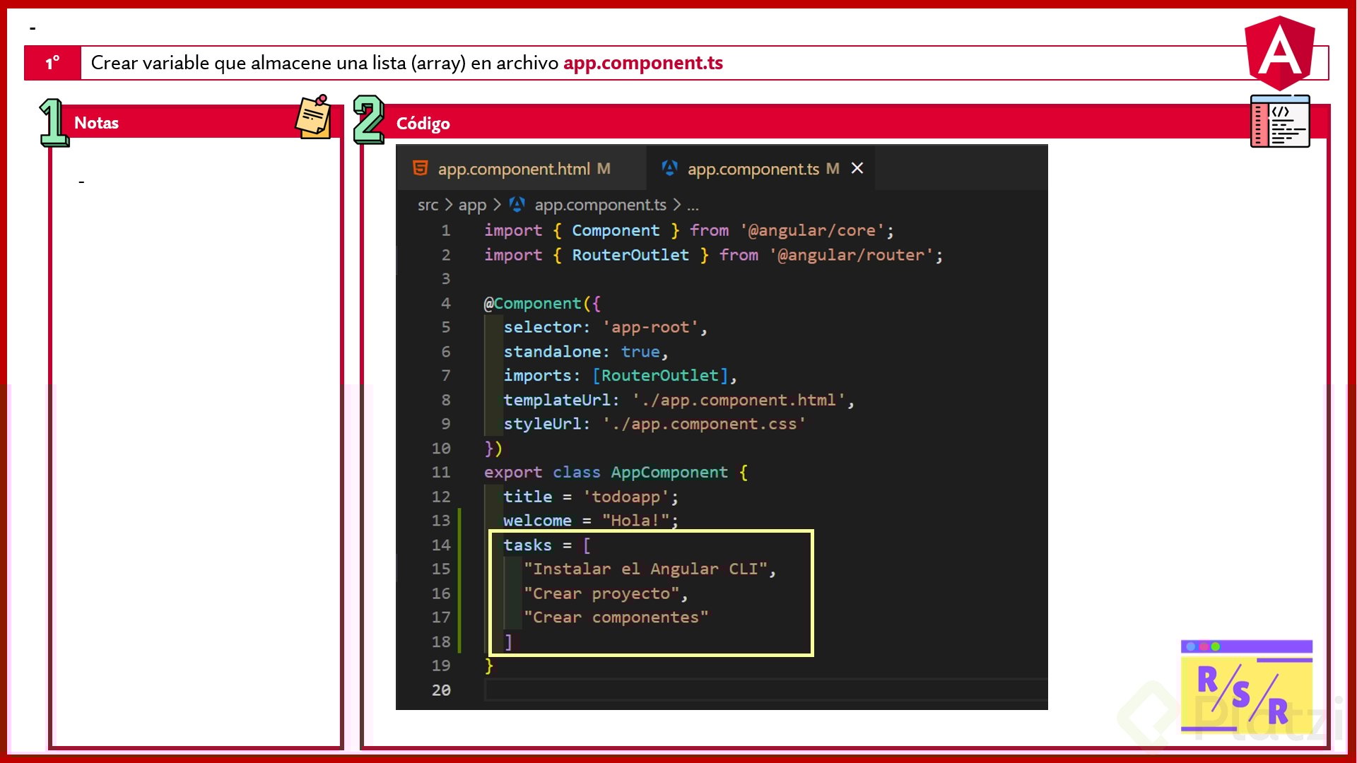The width and height of the screenshot is (1357, 763).
Task: Open the src breadcrumb folder
Action: tap(428, 205)
